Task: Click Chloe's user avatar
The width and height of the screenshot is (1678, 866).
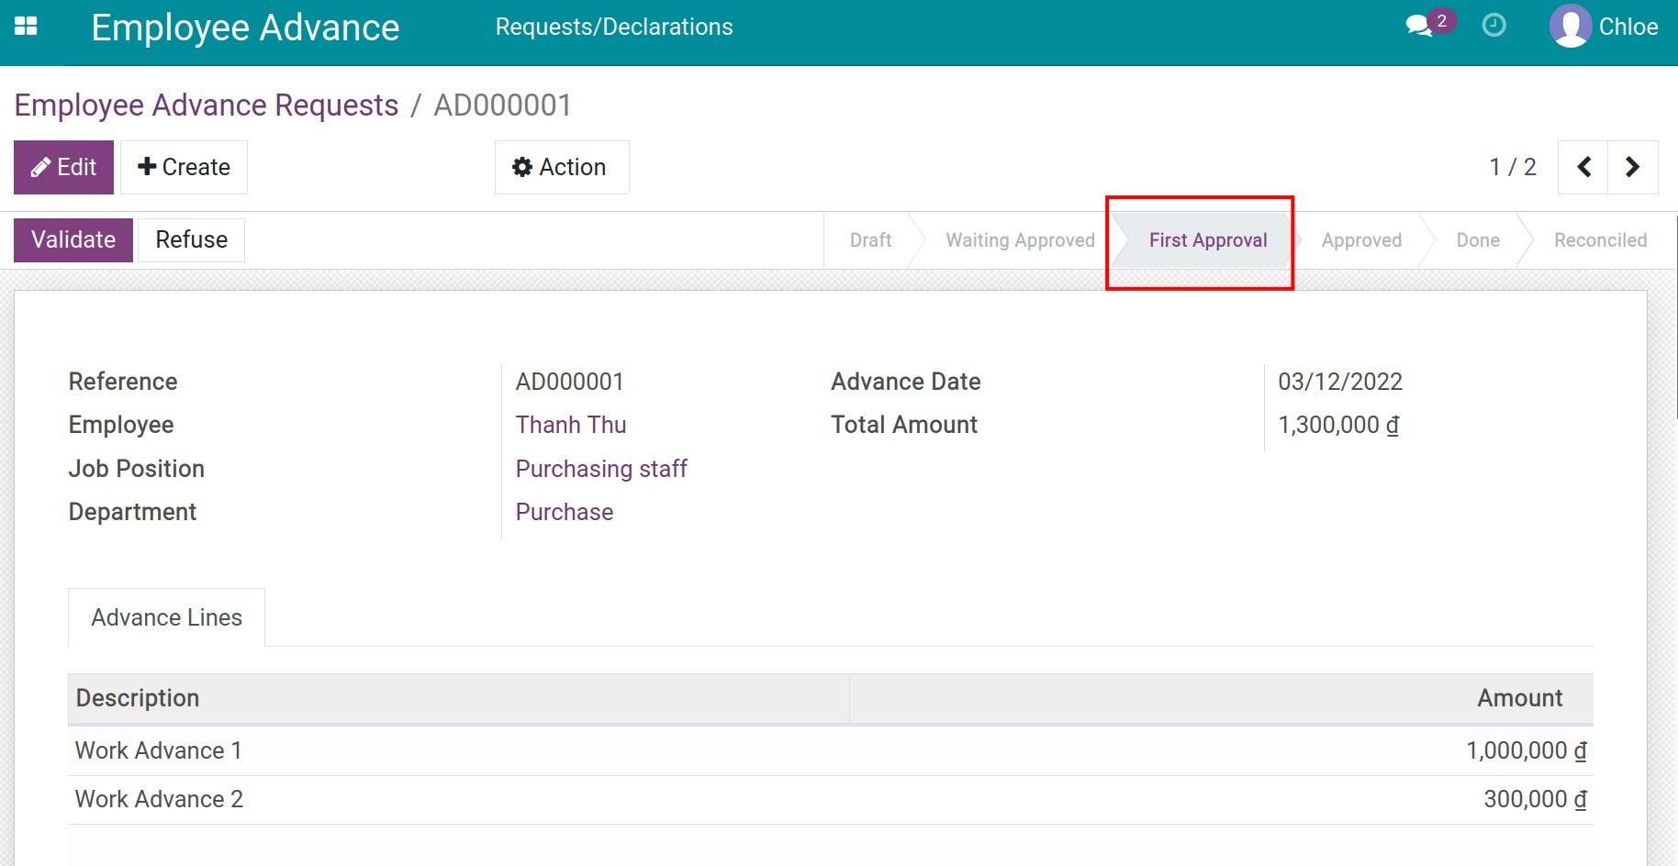Action: [1570, 27]
